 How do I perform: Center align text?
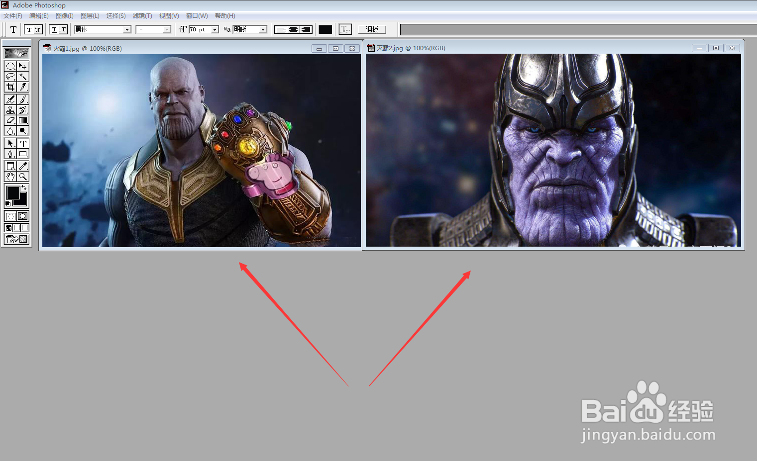[x=294, y=29]
